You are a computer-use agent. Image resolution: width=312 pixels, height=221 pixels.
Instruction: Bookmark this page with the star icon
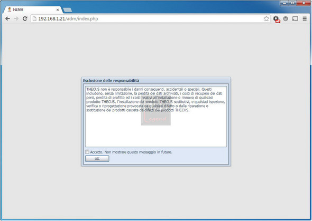pos(266,18)
